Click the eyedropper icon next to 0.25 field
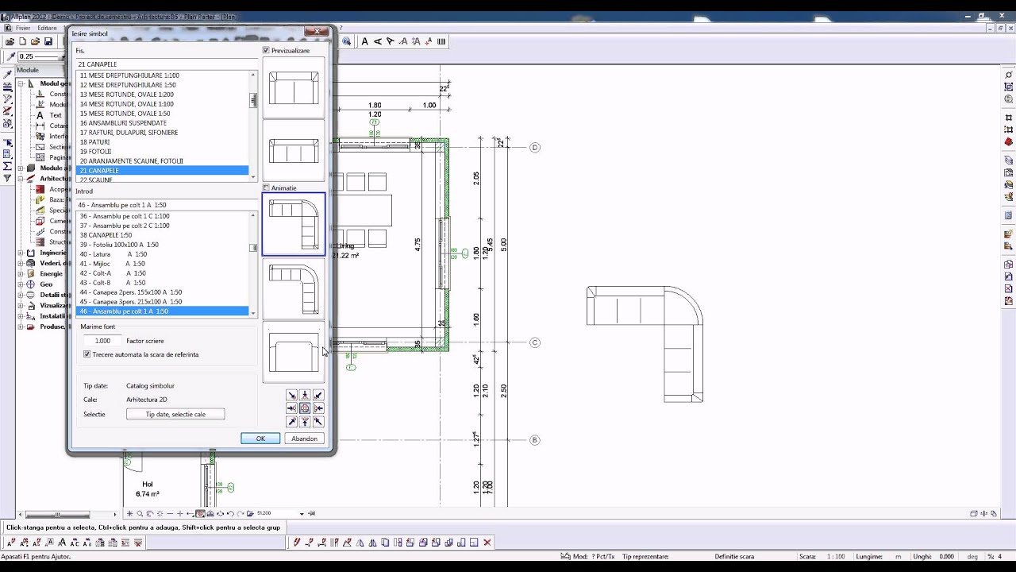 [10, 56]
